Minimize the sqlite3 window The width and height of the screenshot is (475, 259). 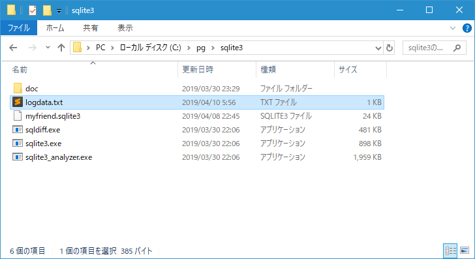[399, 10]
